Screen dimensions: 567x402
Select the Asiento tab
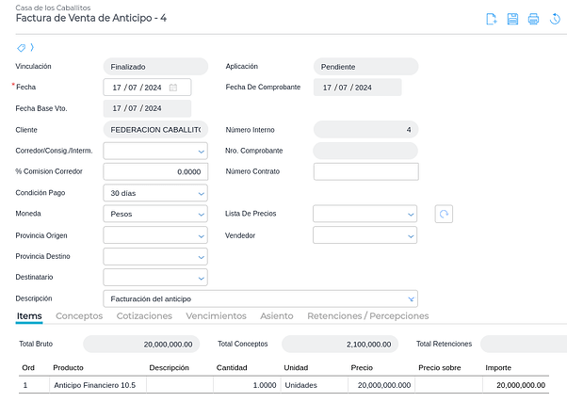click(x=277, y=316)
